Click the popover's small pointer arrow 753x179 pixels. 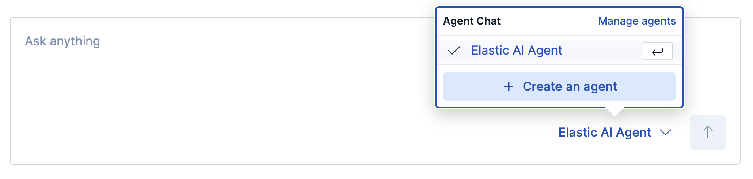tap(614, 111)
